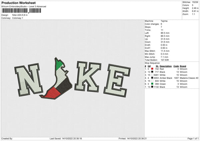The image size is (200, 141).
Task: Click the "Colorway 1" value
Action: [x=18, y=18]
